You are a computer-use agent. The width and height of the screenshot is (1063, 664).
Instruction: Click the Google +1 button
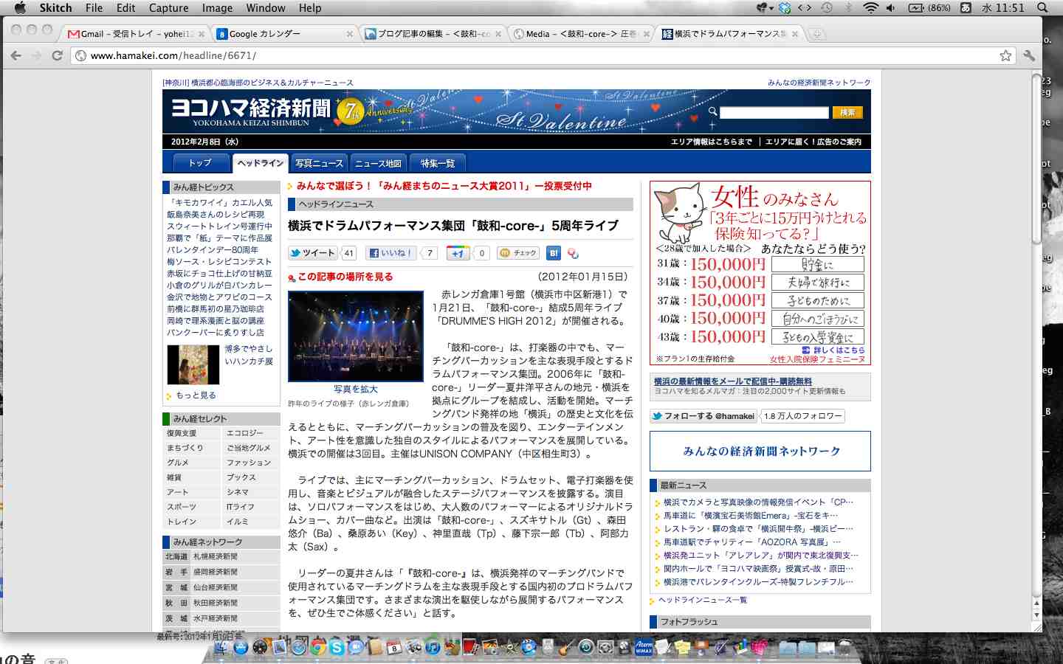coord(458,253)
